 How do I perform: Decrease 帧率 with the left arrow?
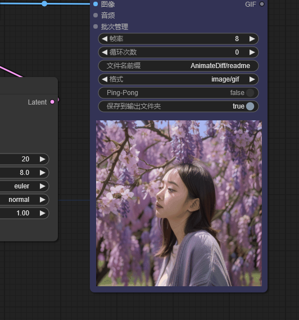[x=105, y=39]
